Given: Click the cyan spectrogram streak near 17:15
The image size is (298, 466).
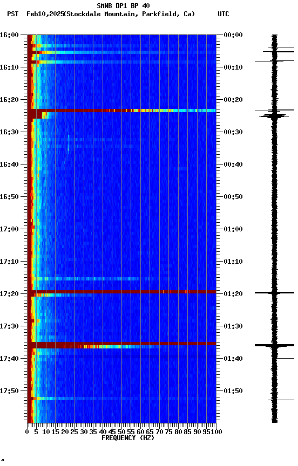Looking at the screenshot, I should tap(86, 279).
